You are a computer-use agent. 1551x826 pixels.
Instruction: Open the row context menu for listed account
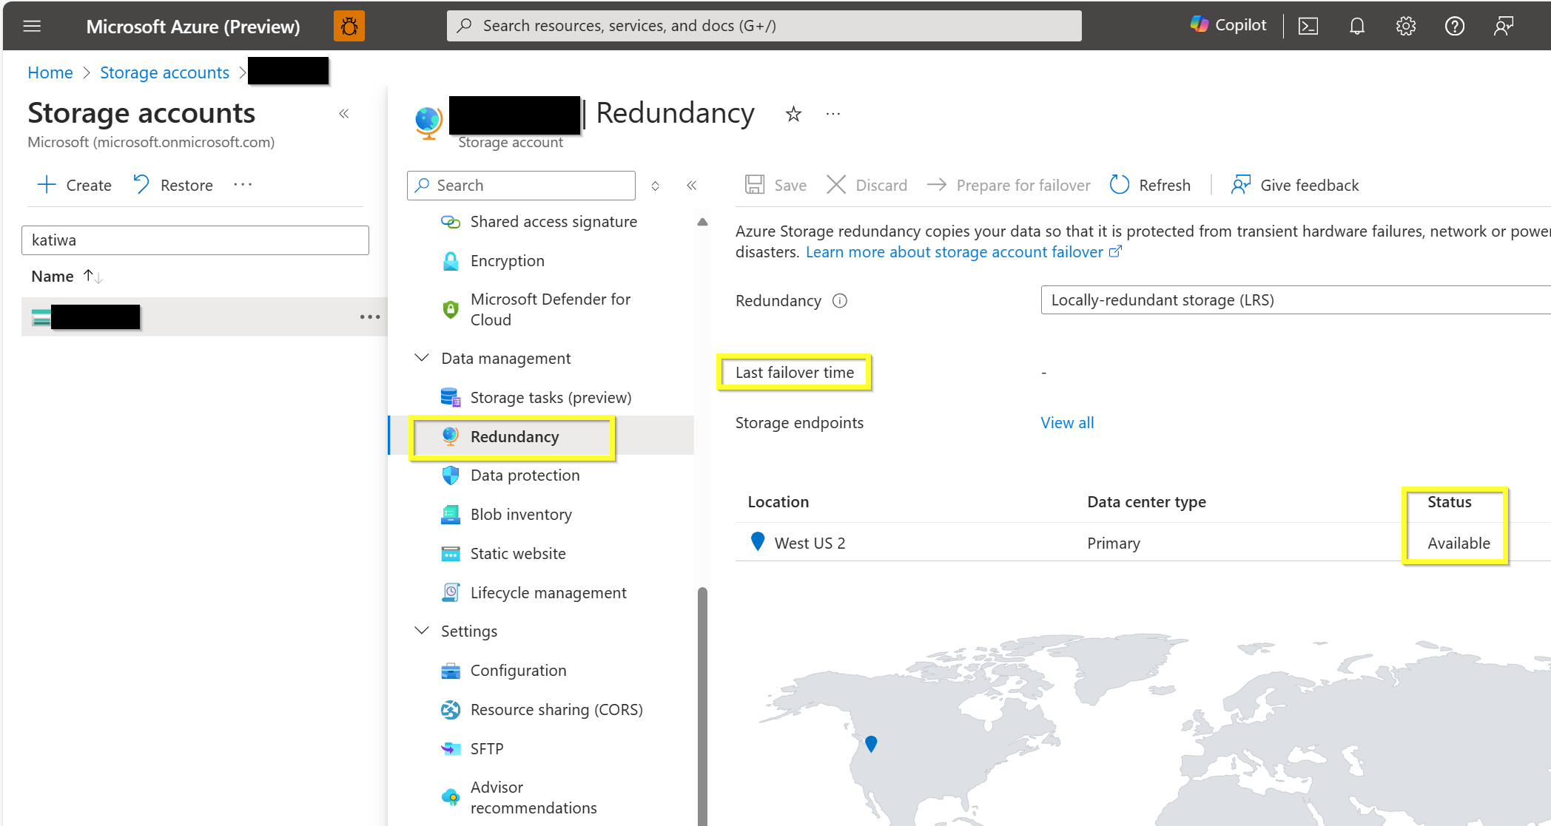(370, 316)
